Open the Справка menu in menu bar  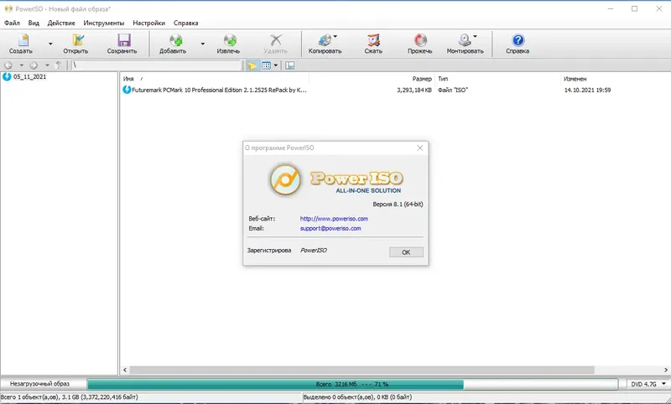click(185, 23)
